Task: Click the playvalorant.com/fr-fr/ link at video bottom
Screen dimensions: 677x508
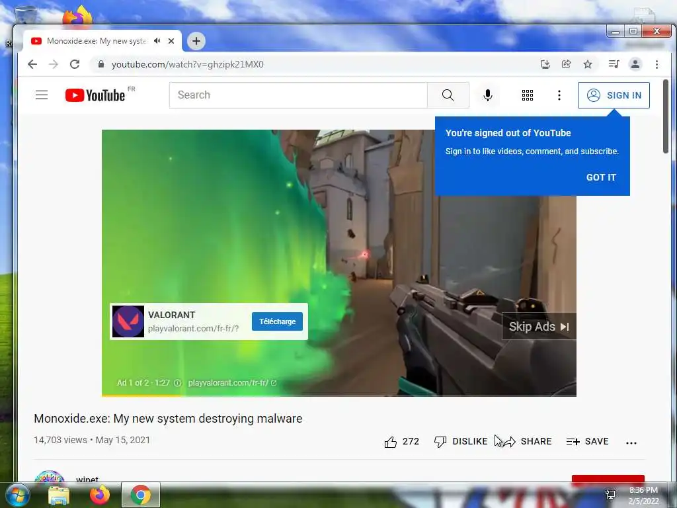Action: [232, 383]
